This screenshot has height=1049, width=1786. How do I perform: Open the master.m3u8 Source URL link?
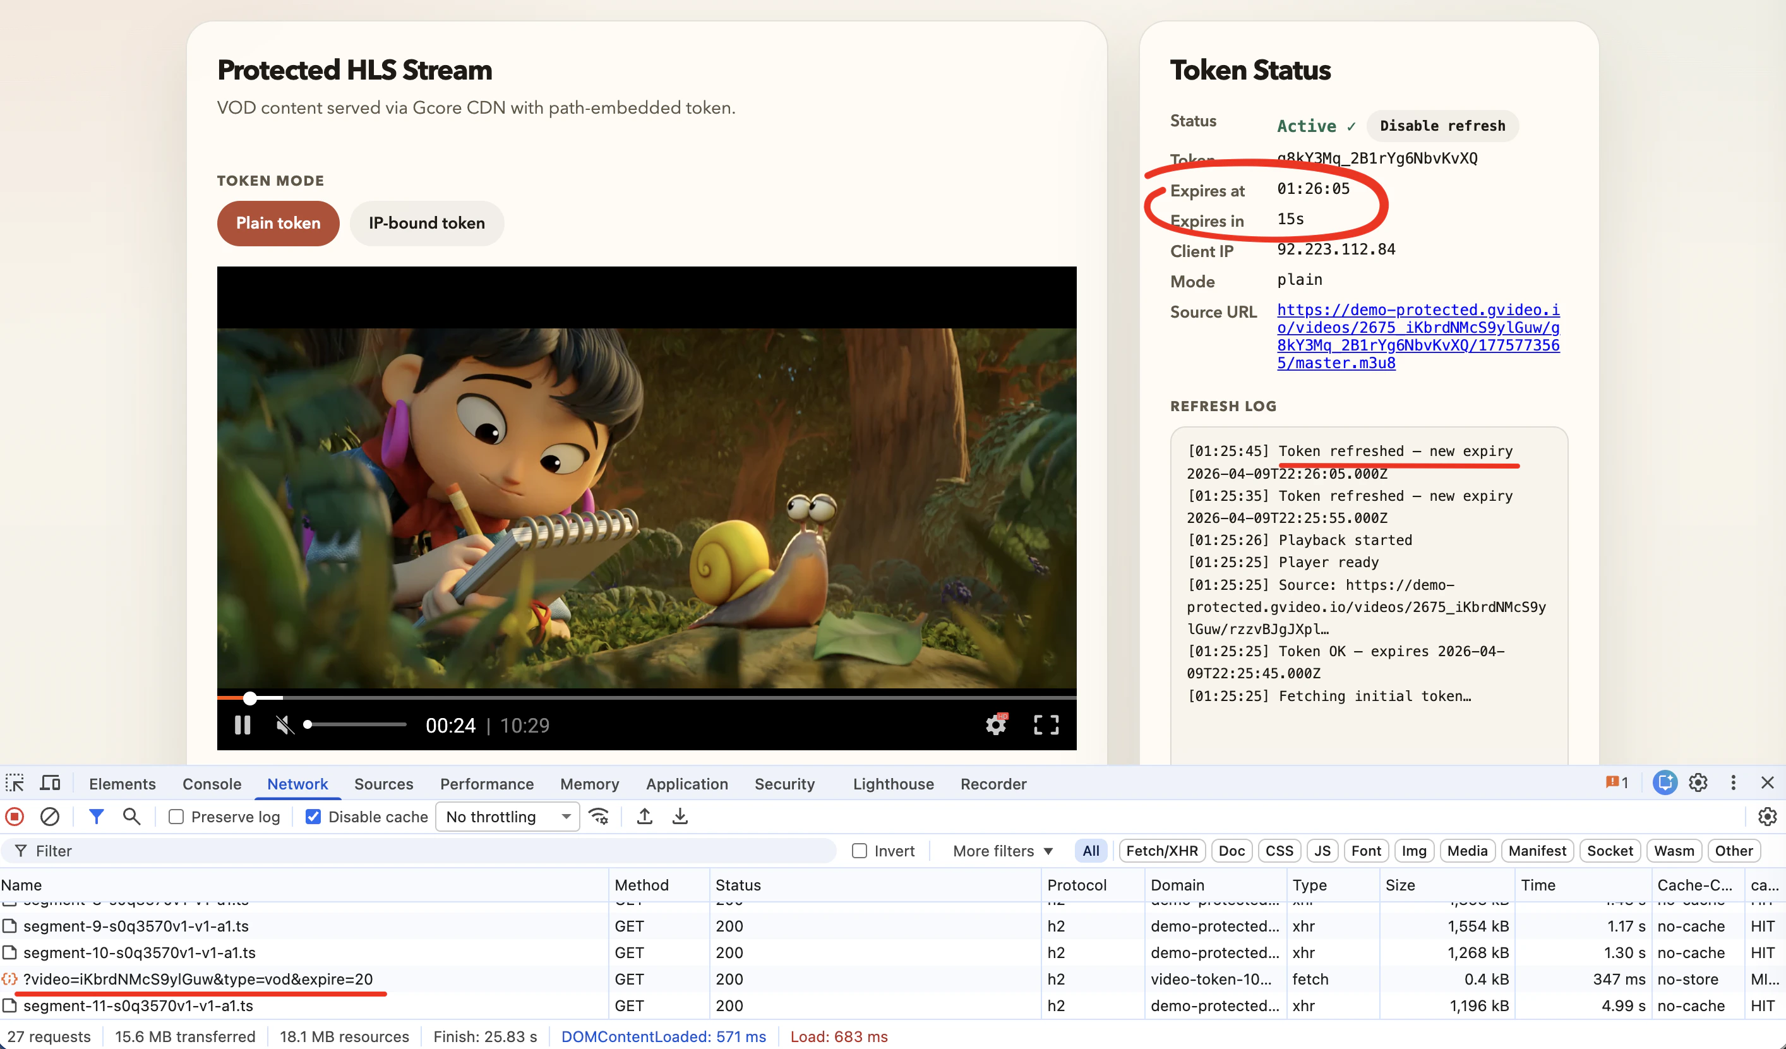click(1418, 336)
